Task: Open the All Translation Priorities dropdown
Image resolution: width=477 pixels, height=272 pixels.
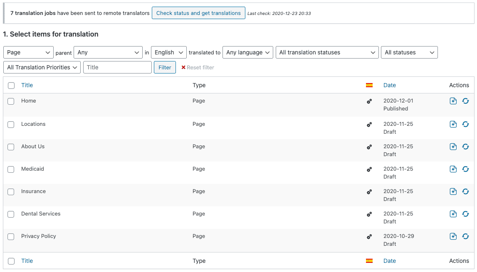Action: tap(42, 67)
